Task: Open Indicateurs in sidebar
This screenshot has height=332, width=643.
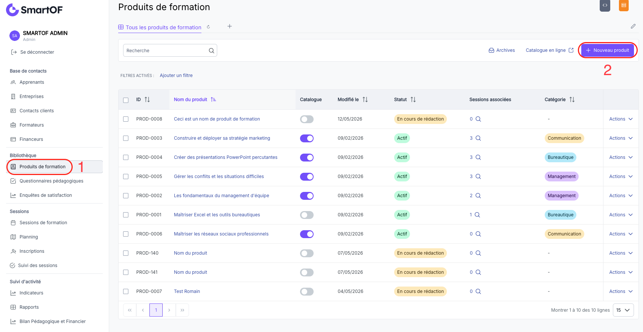Action: pyautogui.click(x=31, y=293)
